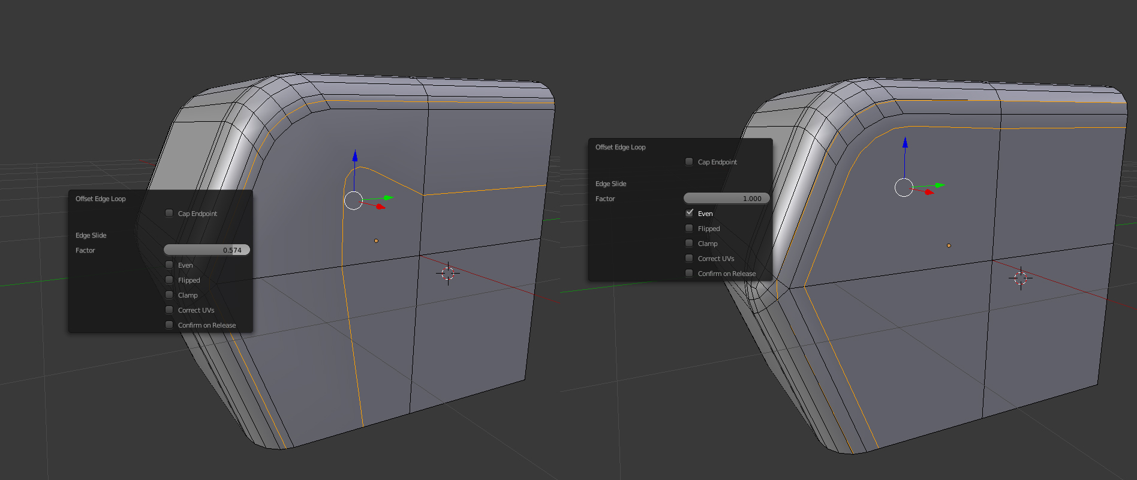Click the Factor label in left panel
This screenshot has height=480, width=1137.
coord(85,250)
